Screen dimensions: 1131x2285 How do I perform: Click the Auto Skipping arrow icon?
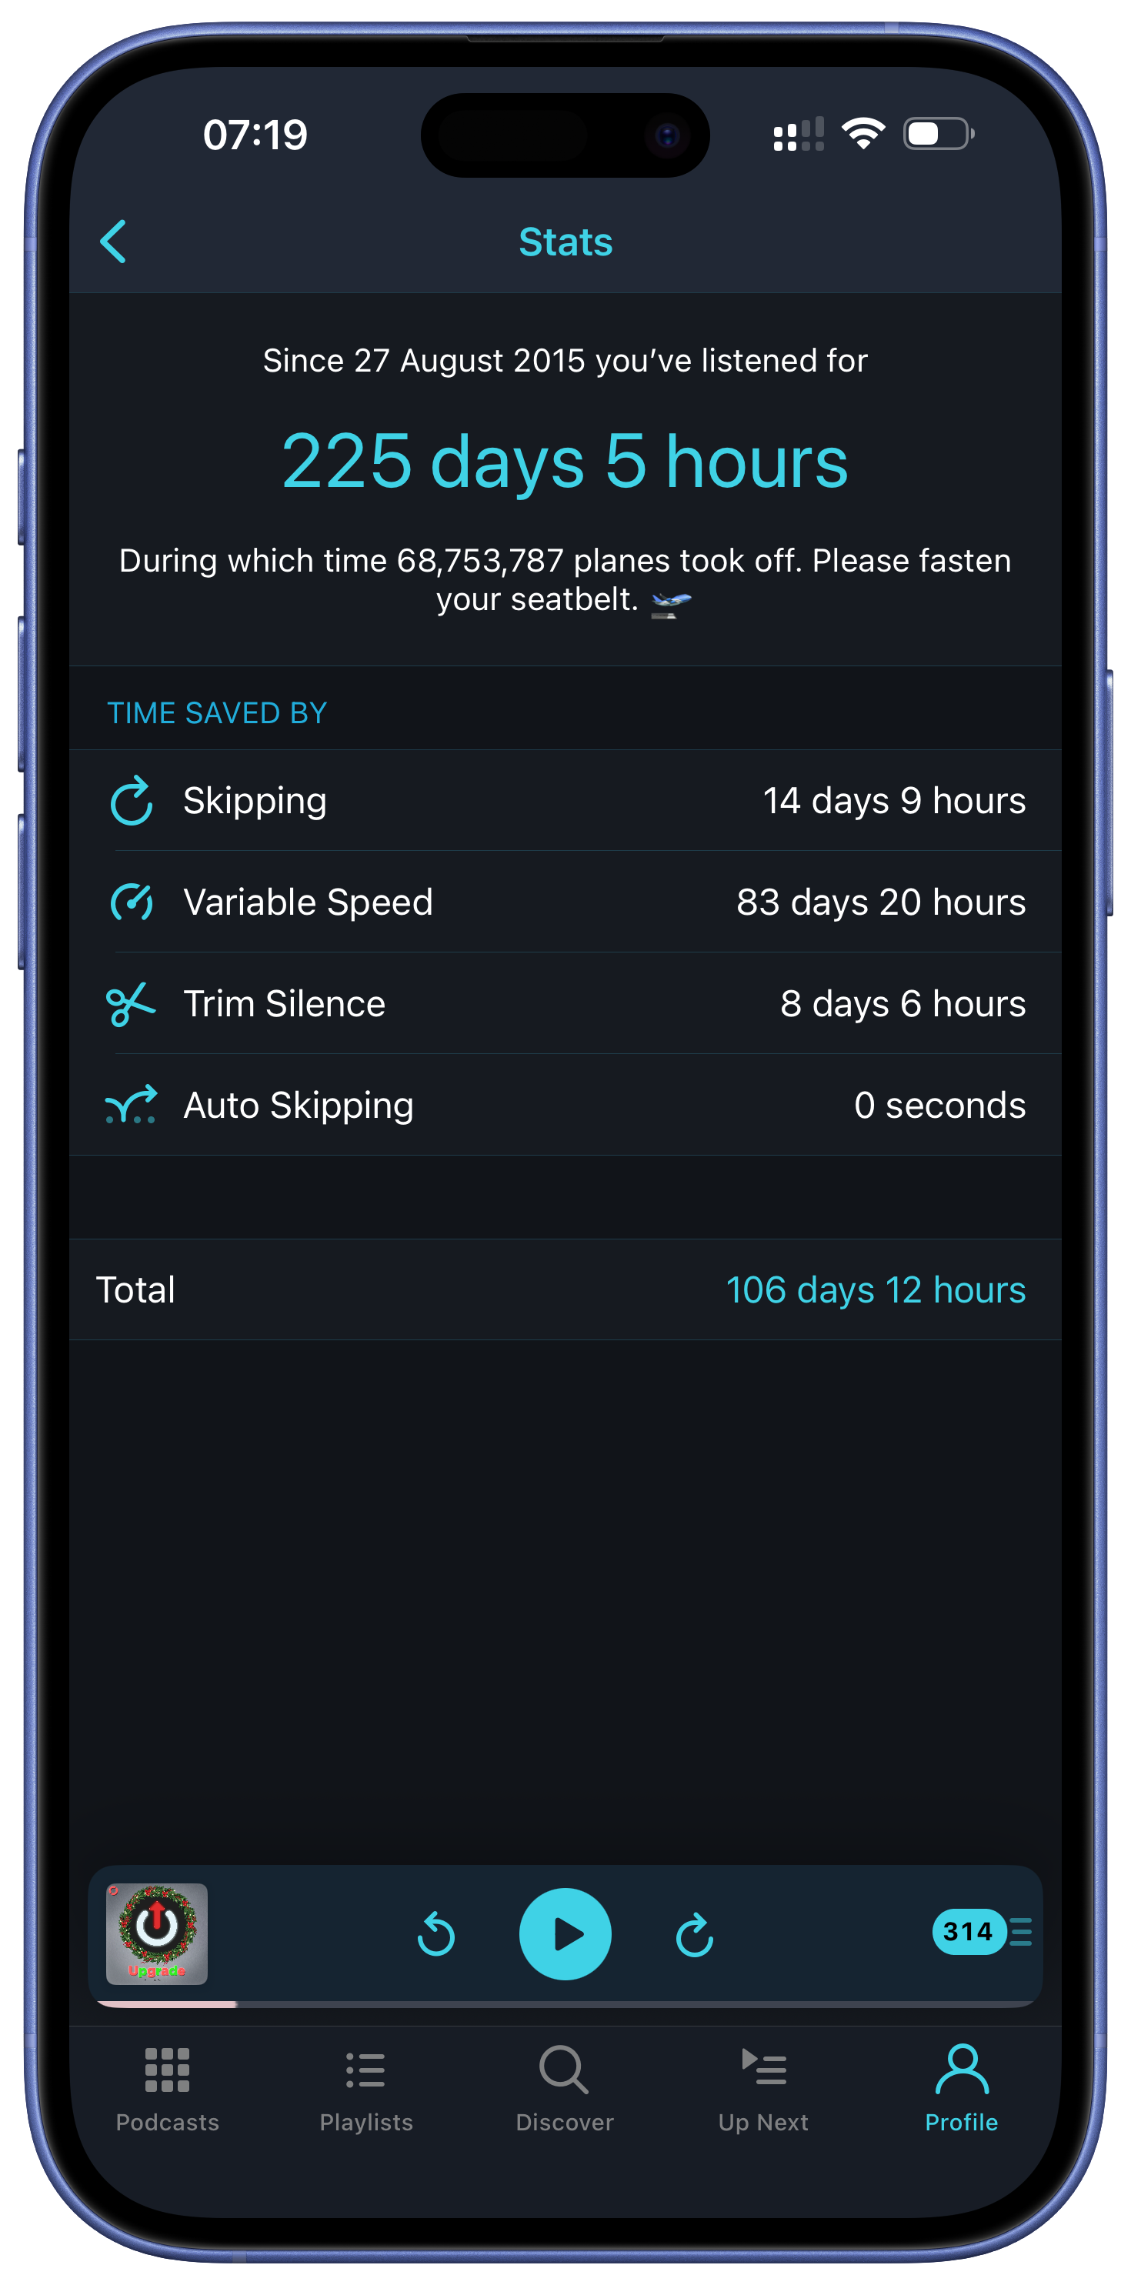coord(132,1106)
